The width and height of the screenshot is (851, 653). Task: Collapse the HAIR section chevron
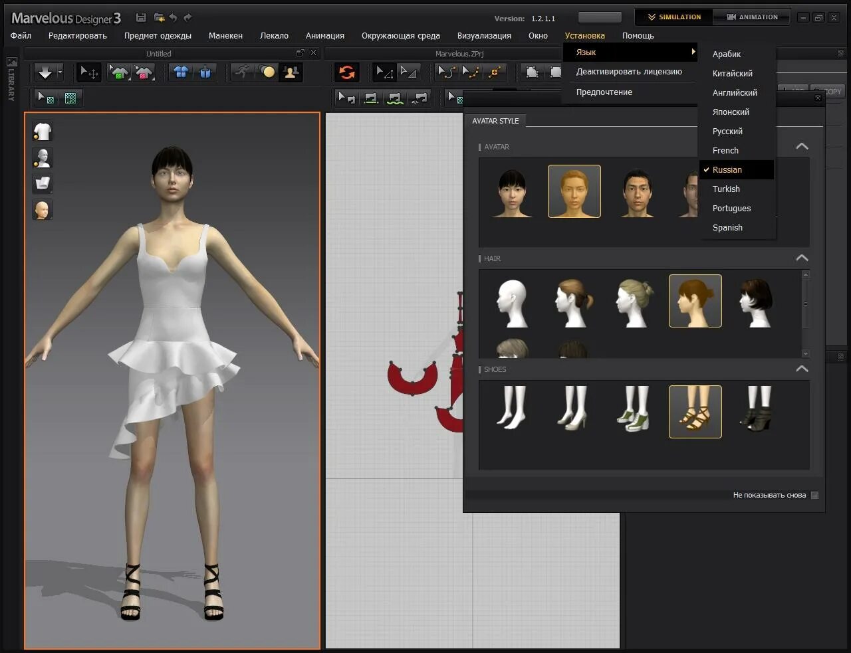click(802, 258)
